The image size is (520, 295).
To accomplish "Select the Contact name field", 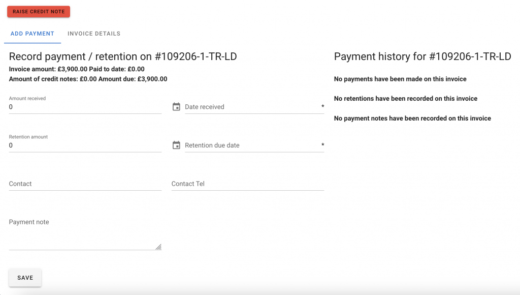I will click(x=85, y=184).
